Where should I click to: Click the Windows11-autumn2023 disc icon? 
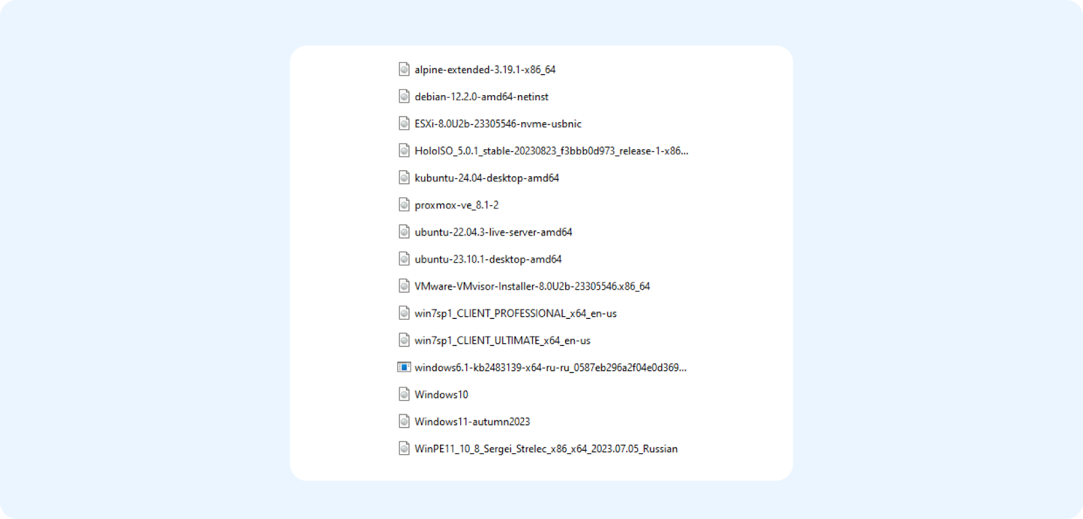point(404,421)
